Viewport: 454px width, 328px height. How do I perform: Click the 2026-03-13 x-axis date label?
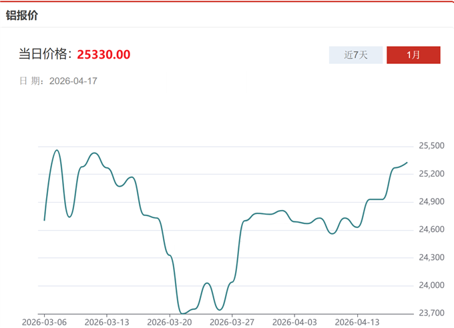[x=106, y=321]
